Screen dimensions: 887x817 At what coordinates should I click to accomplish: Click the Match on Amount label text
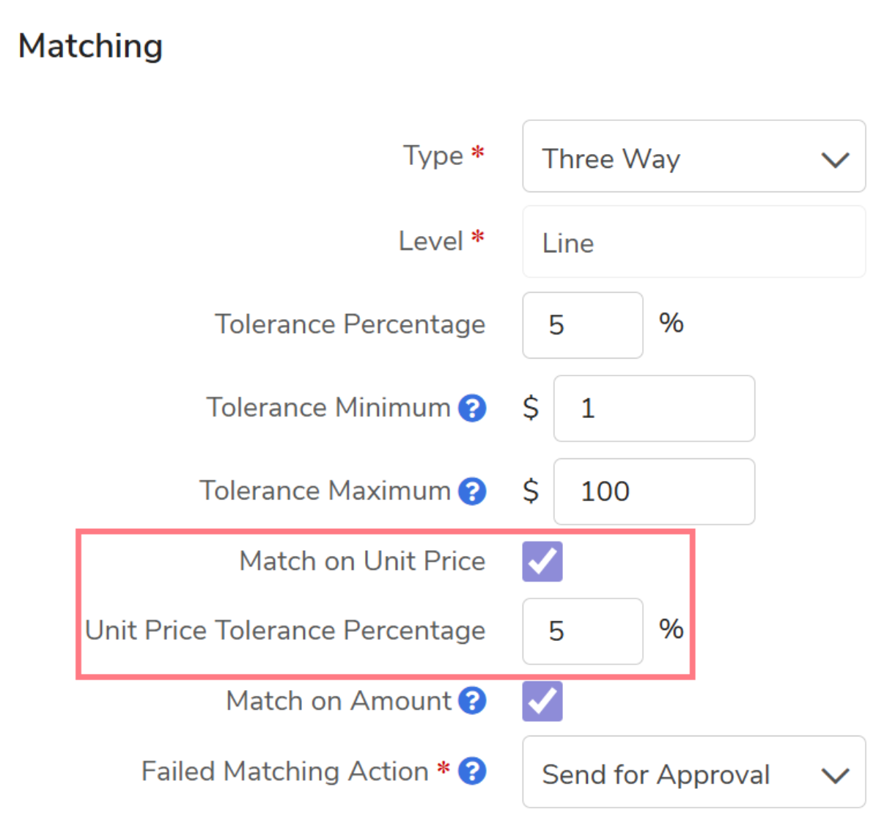point(338,701)
